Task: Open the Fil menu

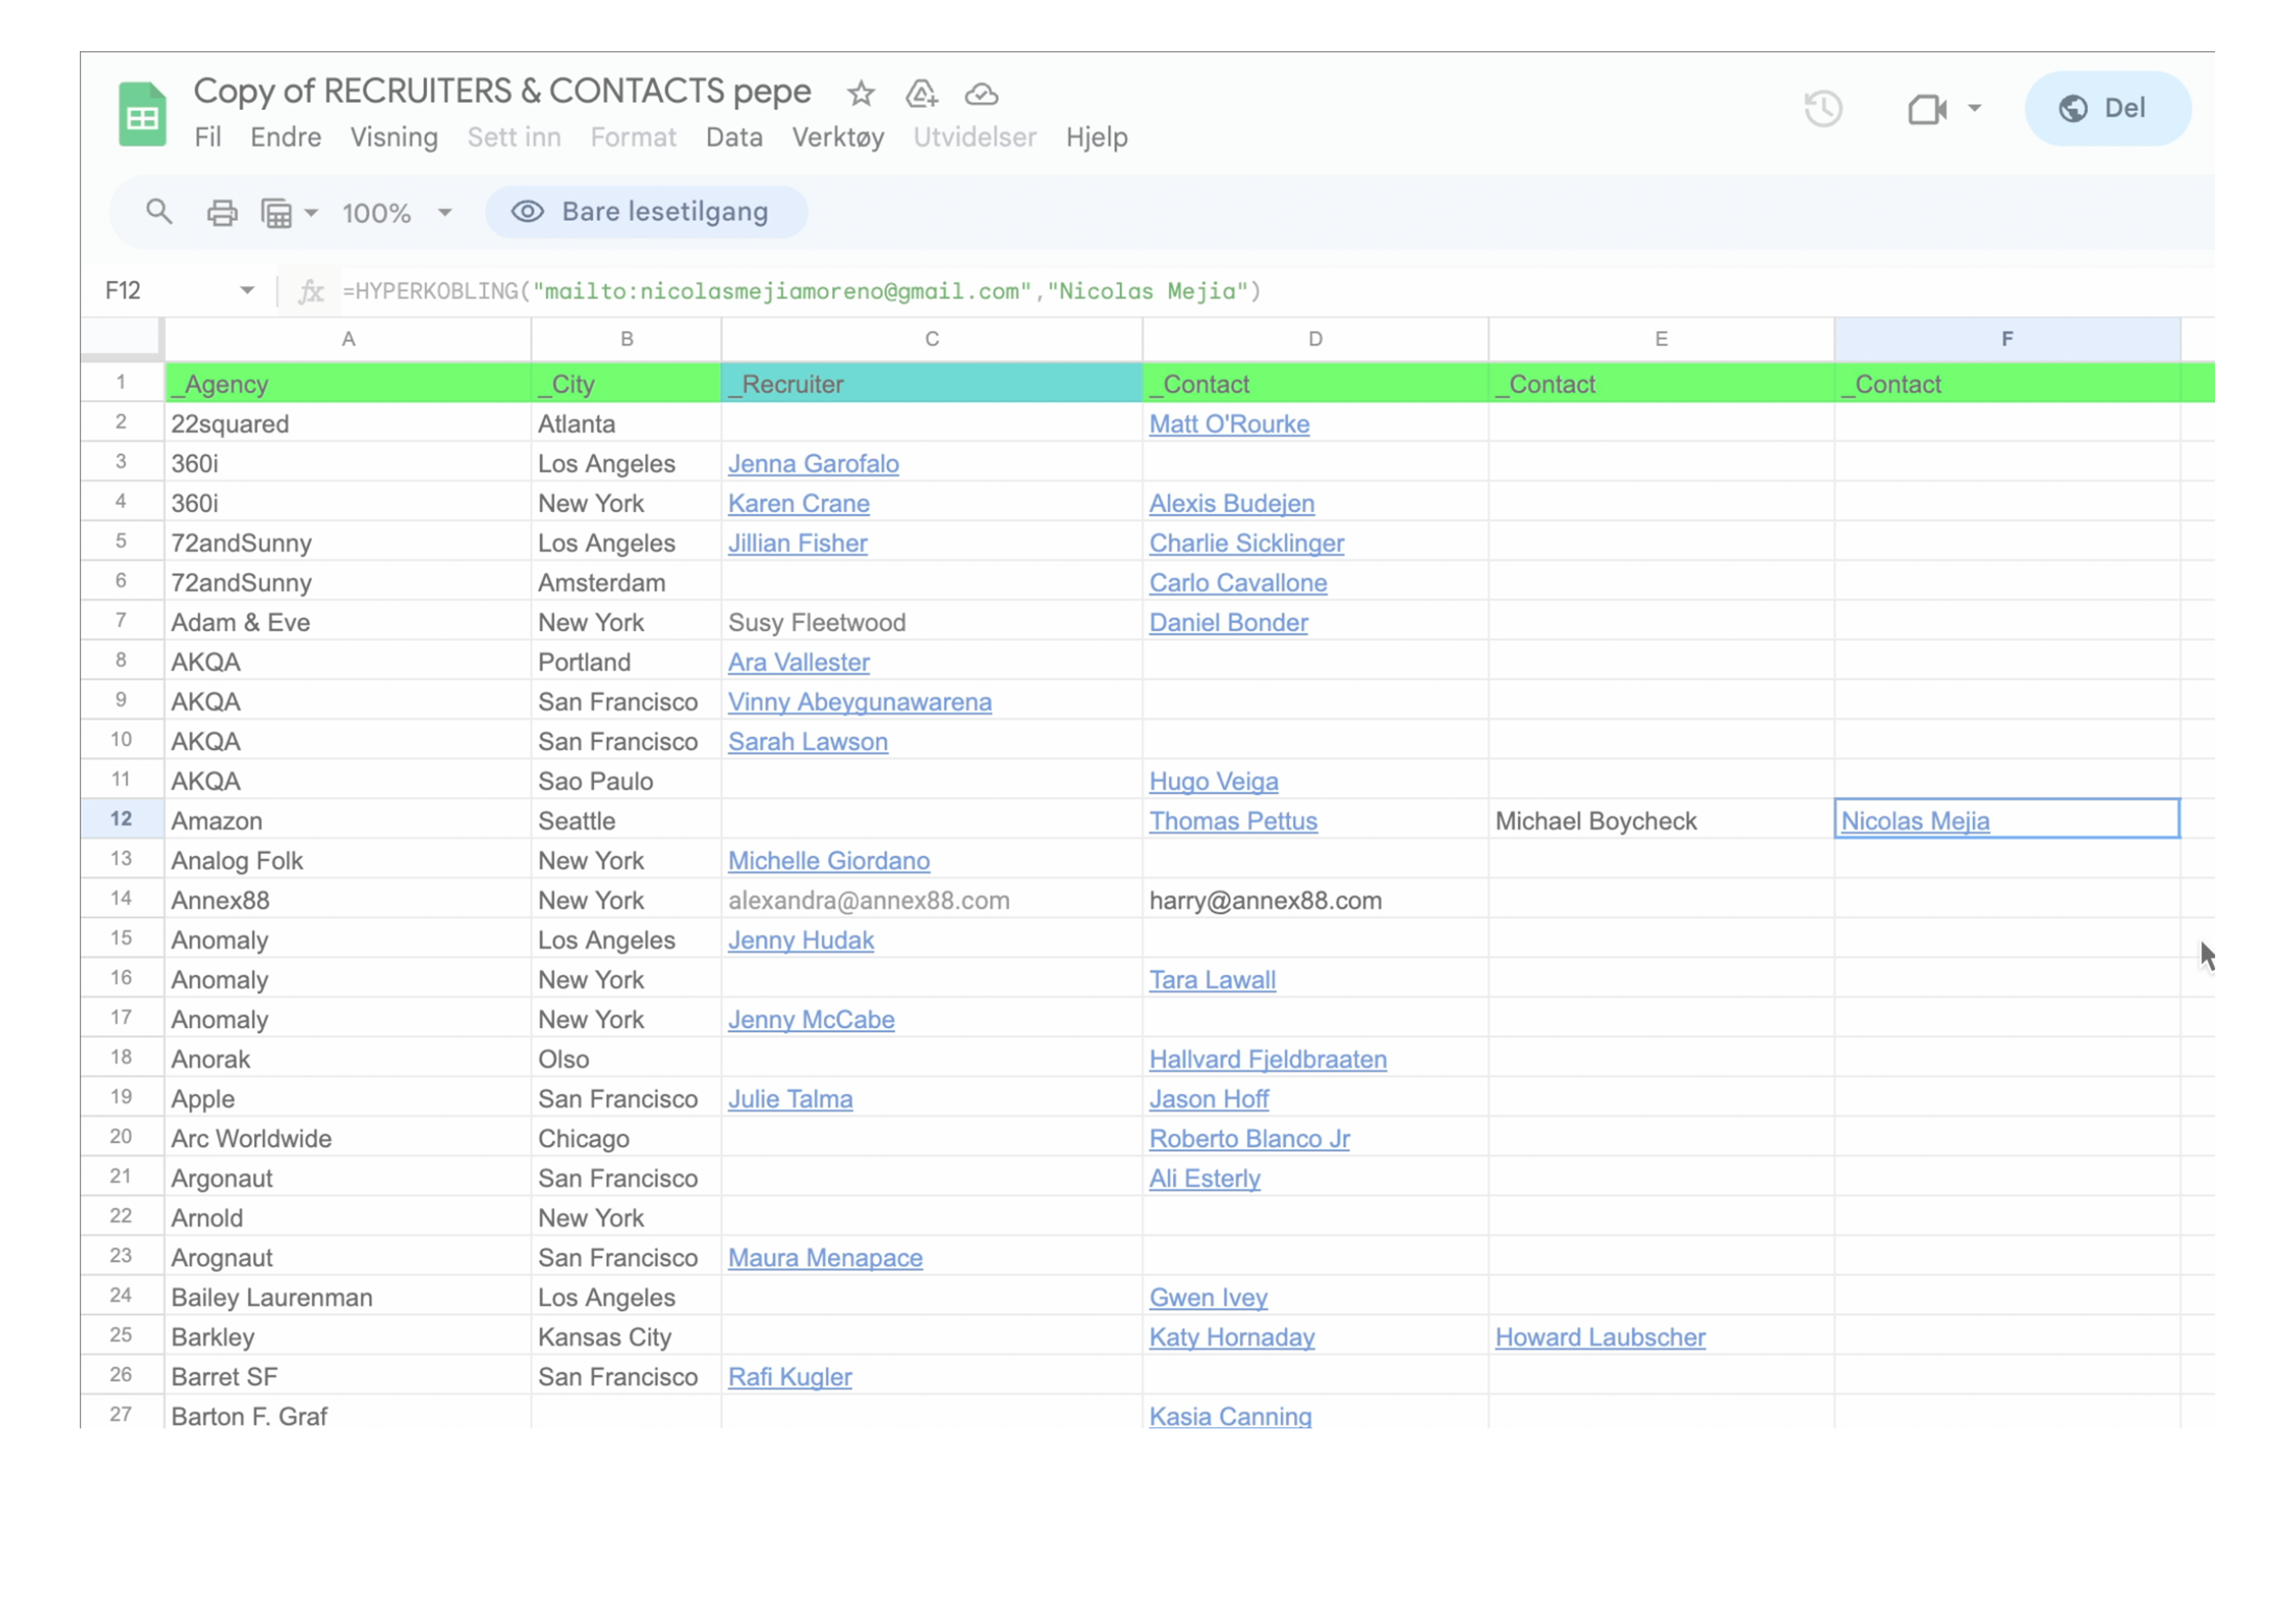Action: (x=207, y=137)
